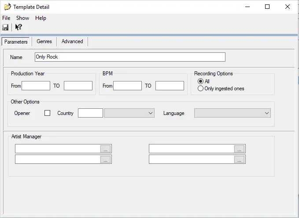The image size is (299, 218).
Task: Click the Name field containing Only Rock
Action: pos(130,57)
